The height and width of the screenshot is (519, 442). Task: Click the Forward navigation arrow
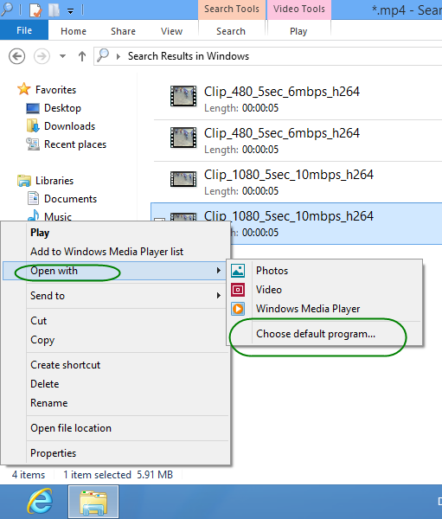(42, 56)
